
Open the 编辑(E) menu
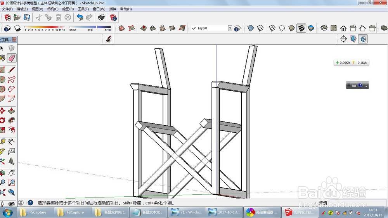coord(22,9)
